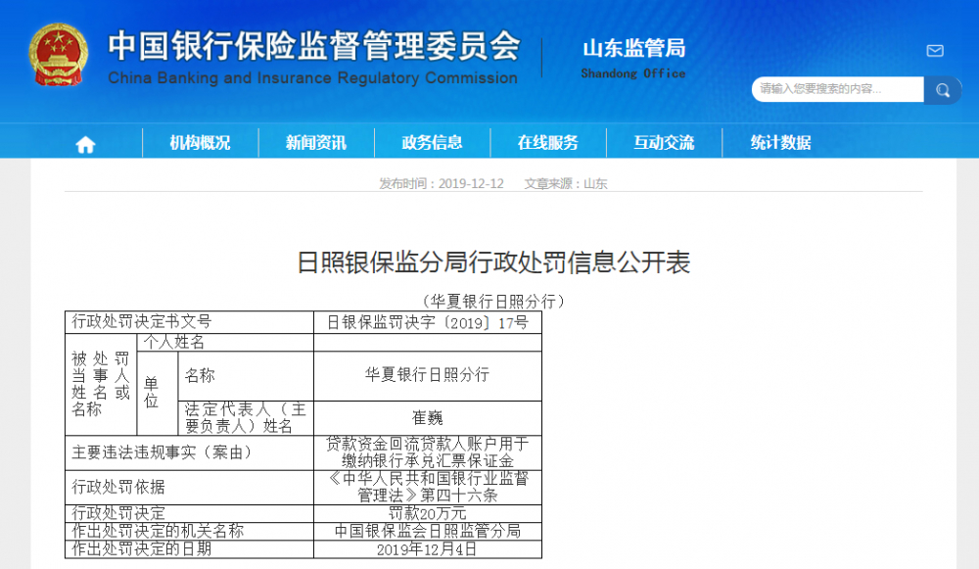The image size is (979, 569).
Task: Click the national emblem logo
Action: [58, 56]
